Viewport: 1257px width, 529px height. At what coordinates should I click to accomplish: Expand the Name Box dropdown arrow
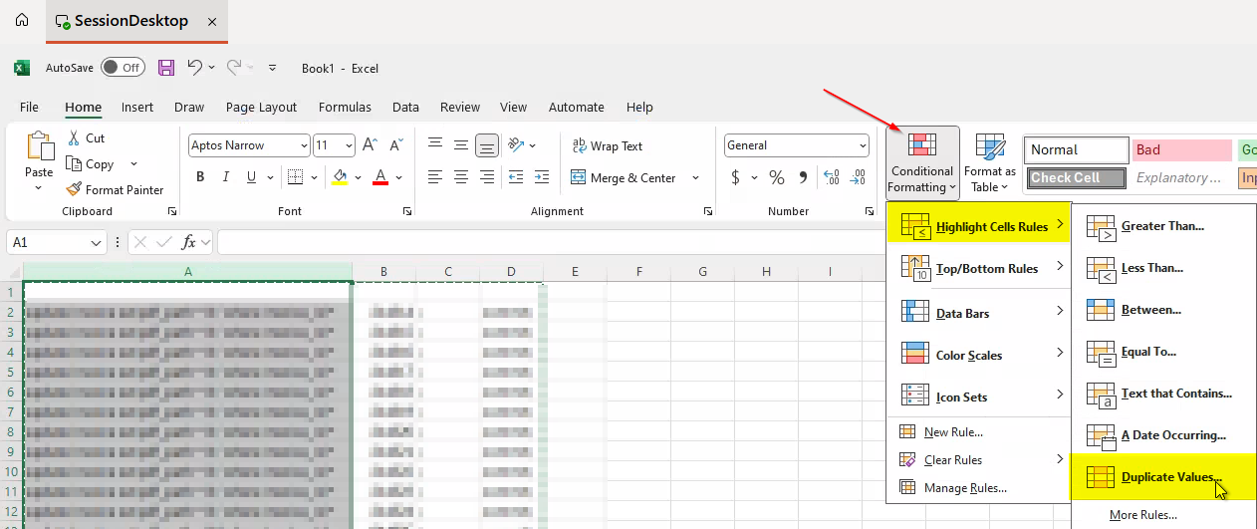(x=97, y=242)
